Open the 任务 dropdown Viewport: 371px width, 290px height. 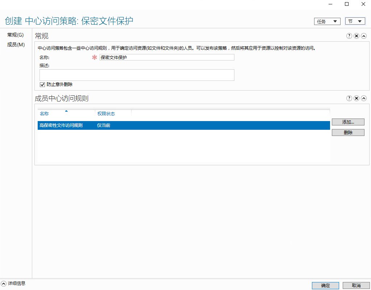327,21
